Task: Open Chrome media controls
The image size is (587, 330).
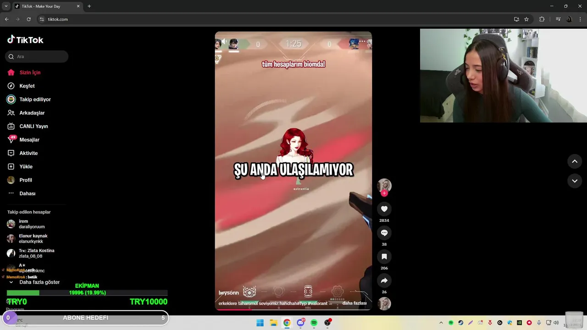Action: [558, 19]
